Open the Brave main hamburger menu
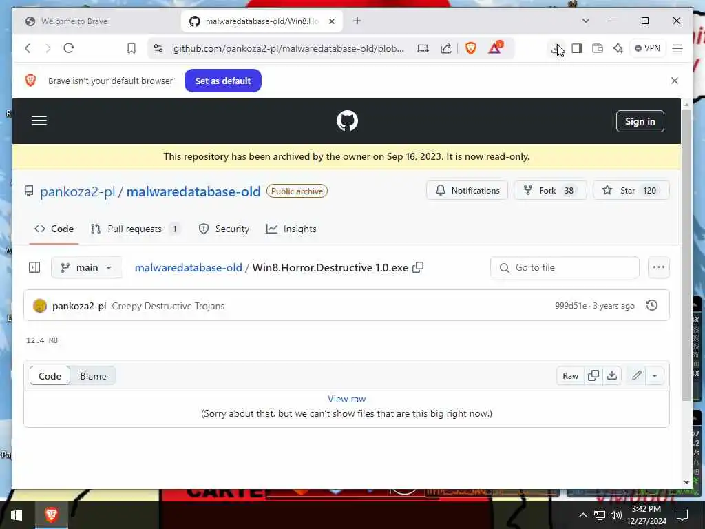This screenshot has width=705, height=529. [x=677, y=48]
